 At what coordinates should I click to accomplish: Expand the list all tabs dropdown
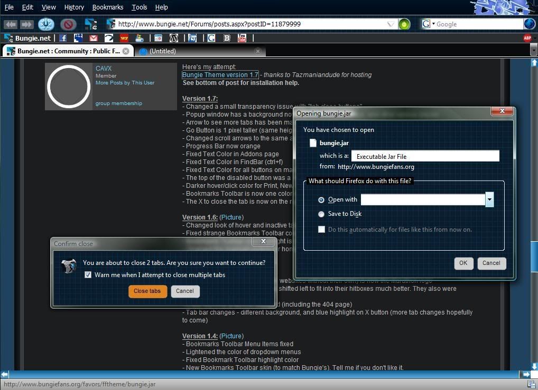pos(533,51)
